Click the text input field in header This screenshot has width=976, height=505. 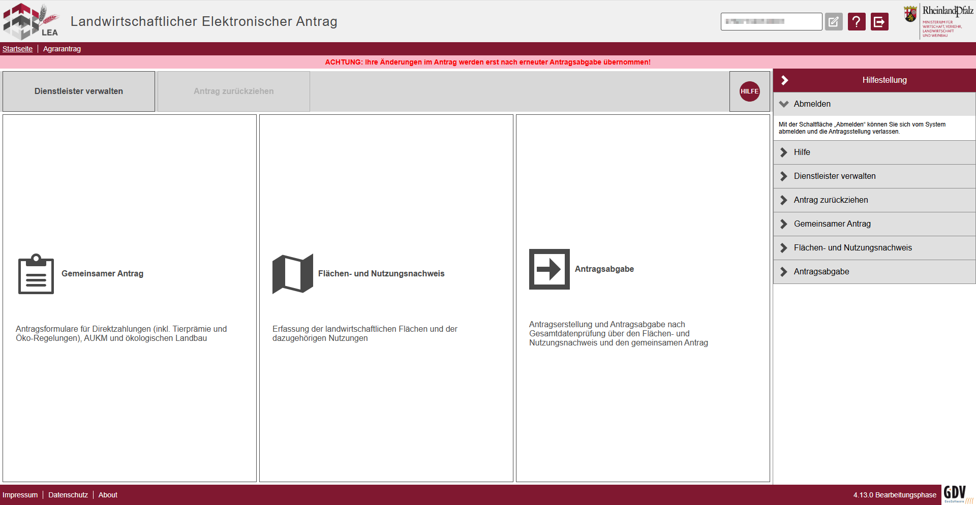tap(771, 22)
